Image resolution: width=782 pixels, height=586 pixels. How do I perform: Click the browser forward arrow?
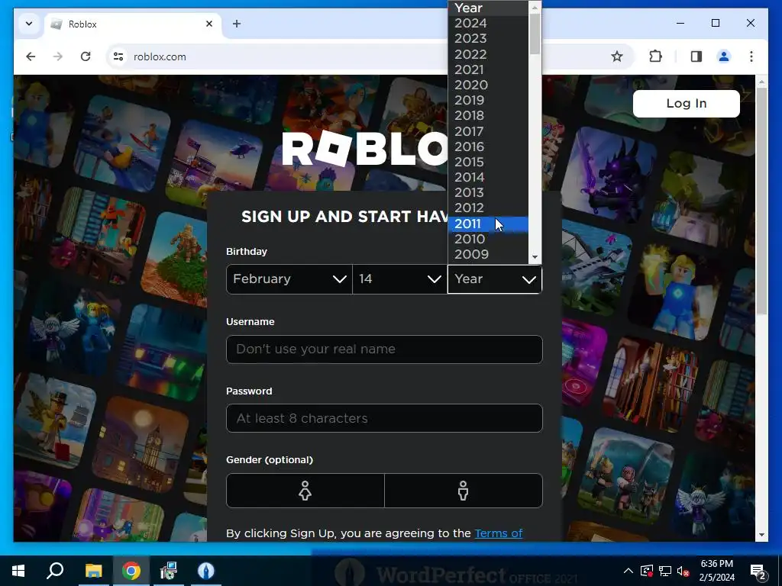coord(58,56)
